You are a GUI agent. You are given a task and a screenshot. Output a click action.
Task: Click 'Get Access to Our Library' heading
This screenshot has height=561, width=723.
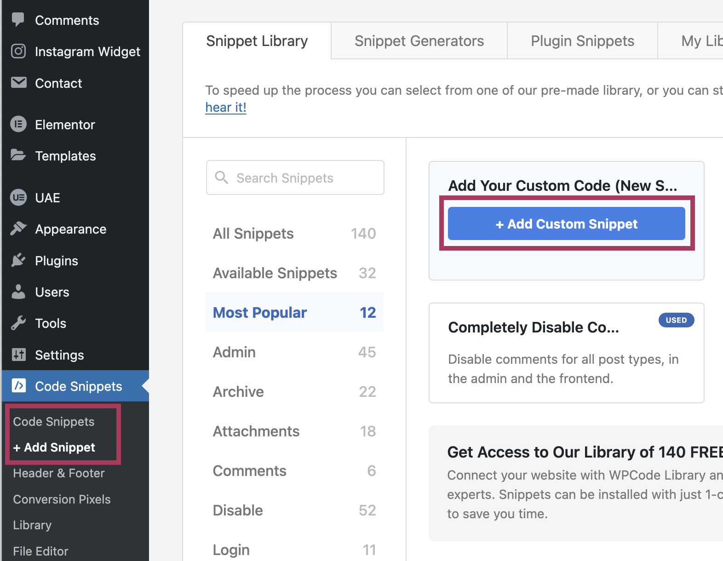coord(585,452)
